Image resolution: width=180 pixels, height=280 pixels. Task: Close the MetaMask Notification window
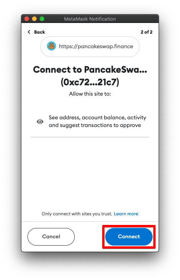(x=27, y=19)
